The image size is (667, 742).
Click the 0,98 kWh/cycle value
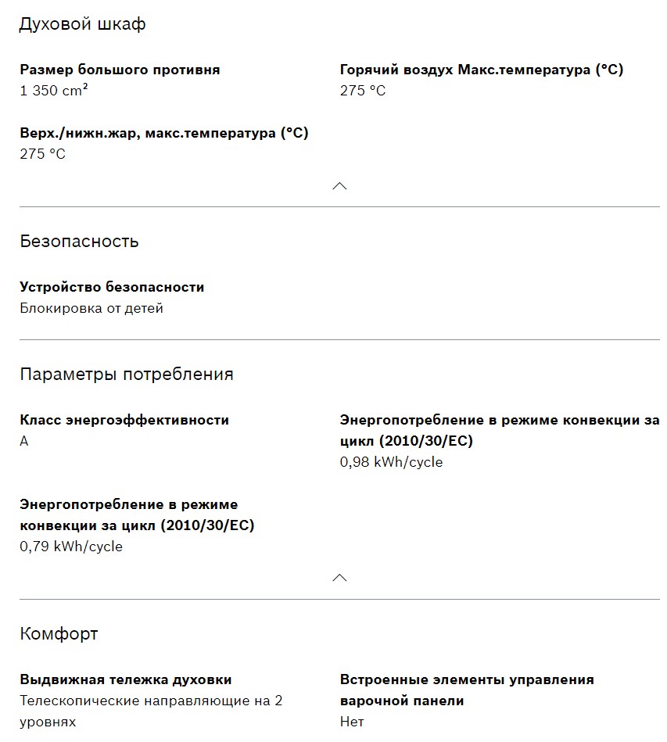click(391, 462)
